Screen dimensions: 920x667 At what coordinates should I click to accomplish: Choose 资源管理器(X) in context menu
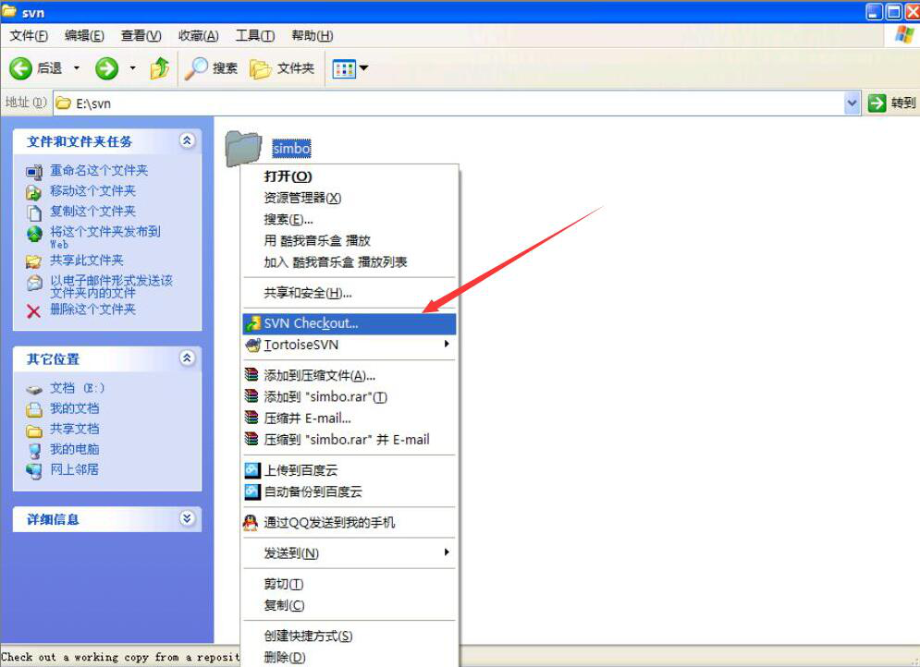click(x=350, y=198)
